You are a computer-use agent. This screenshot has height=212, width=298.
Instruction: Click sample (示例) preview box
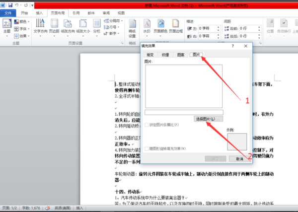coord(237,141)
